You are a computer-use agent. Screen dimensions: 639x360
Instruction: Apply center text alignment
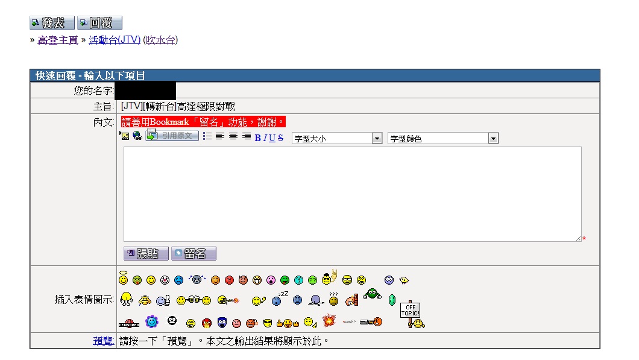point(233,137)
